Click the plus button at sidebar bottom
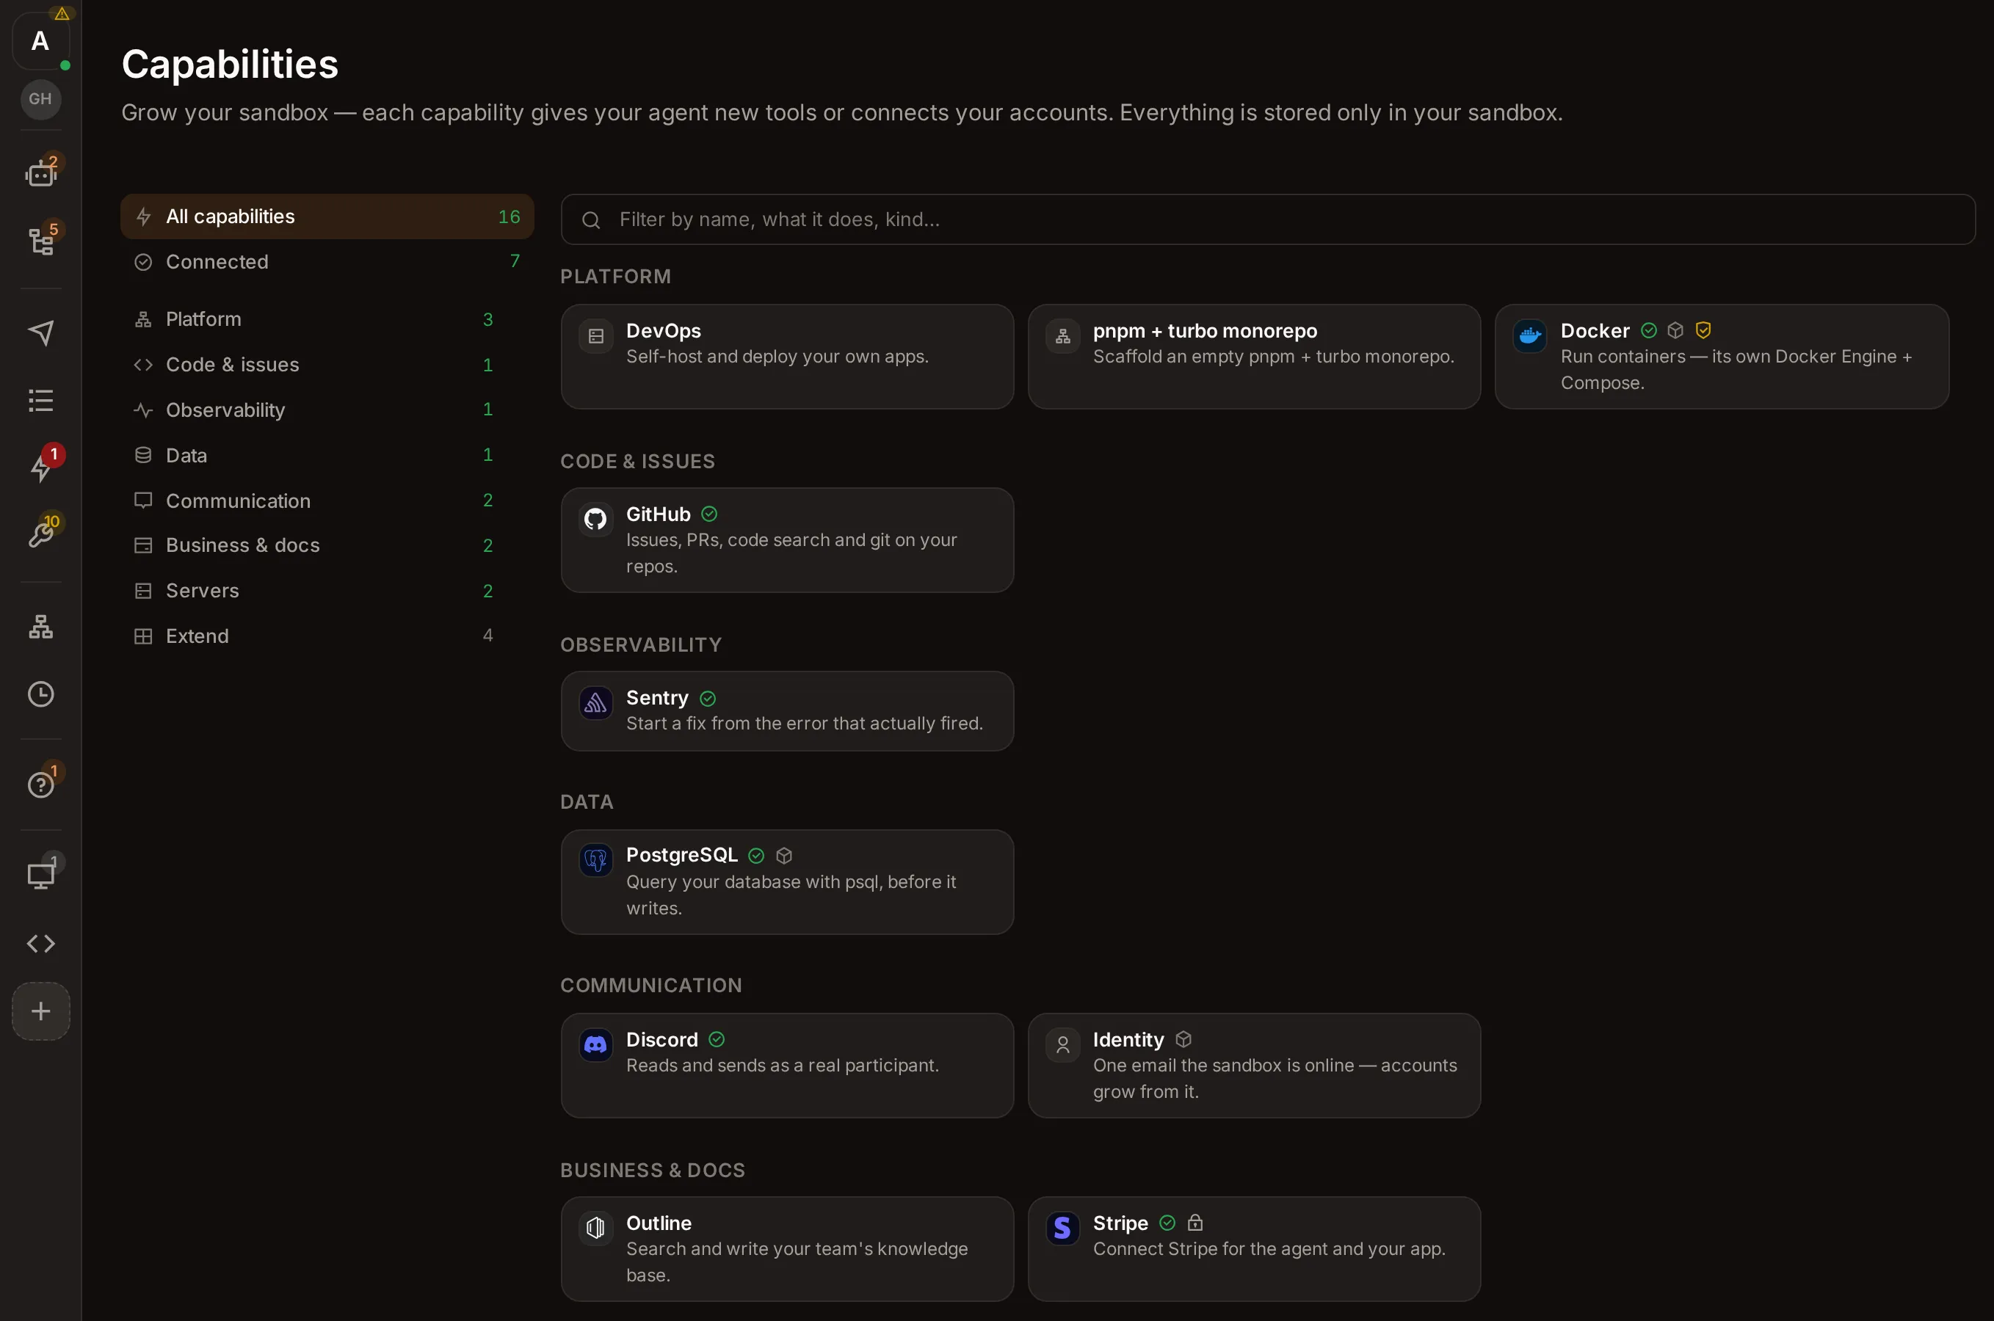 pos(40,1011)
